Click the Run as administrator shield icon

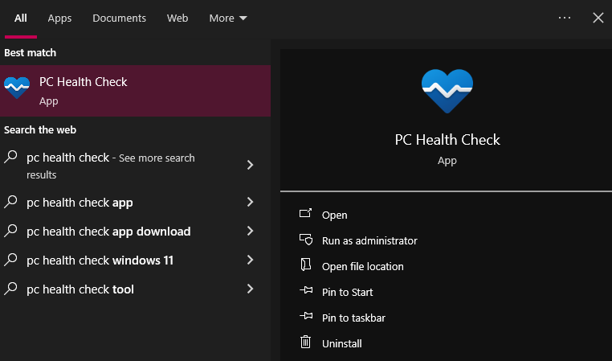tap(306, 239)
